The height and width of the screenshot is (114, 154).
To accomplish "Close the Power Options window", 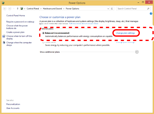I will coord(149,2).
